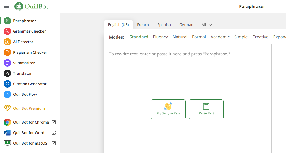Select the Translator icon
This screenshot has height=153, width=286.
coord(7,73)
